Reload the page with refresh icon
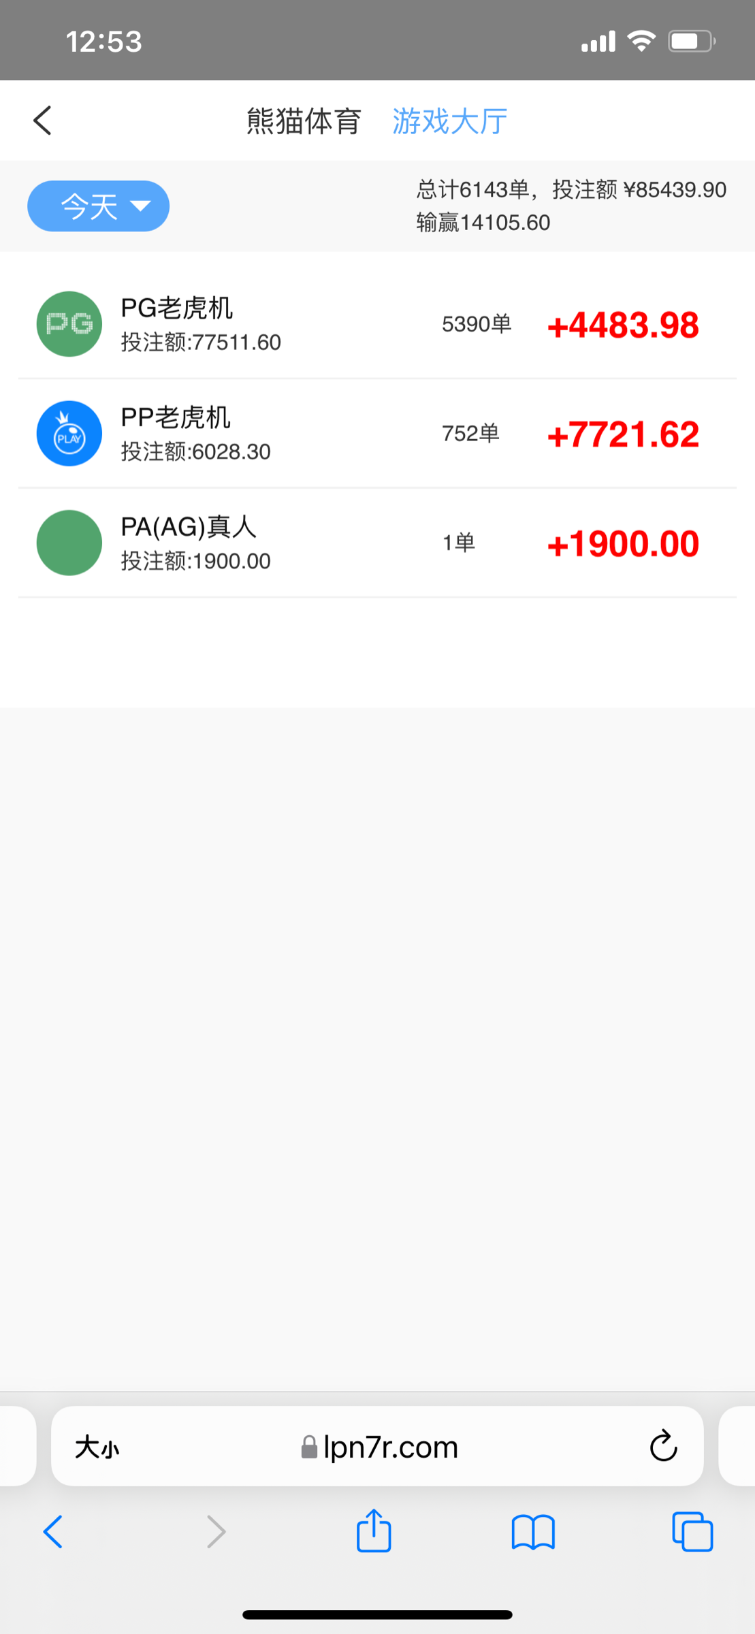The image size is (755, 1634). click(662, 1446)
